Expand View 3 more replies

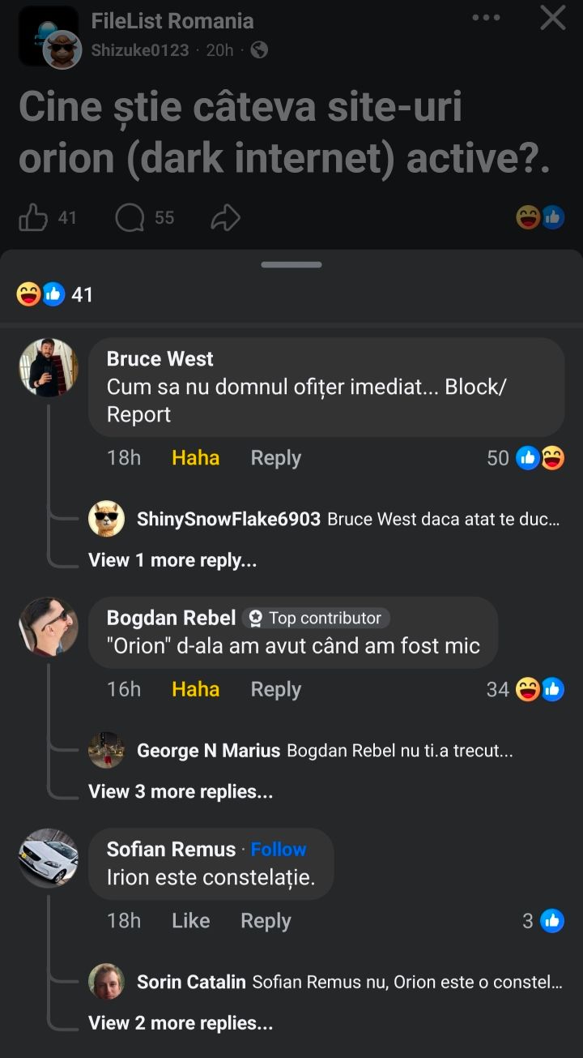pos(181,792)
